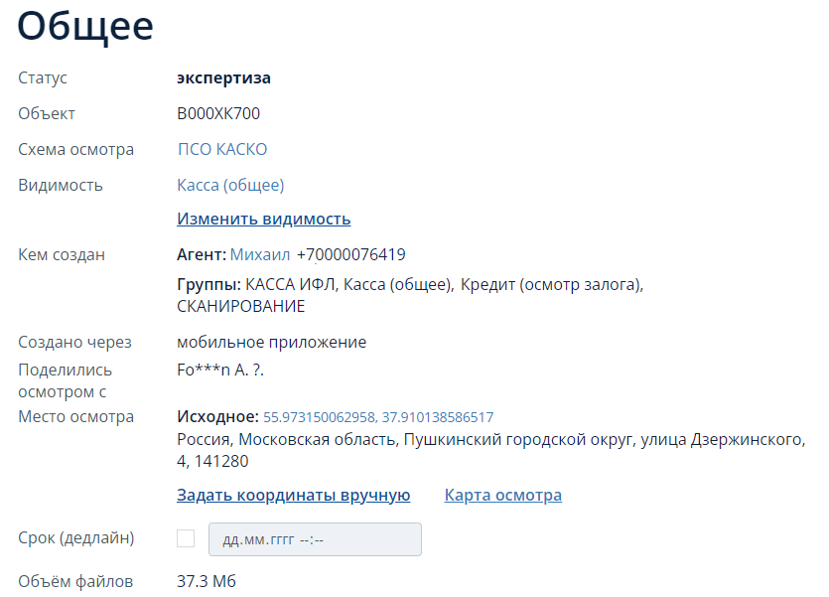The width and height of the screenshot is (829, 597).
Task: Open the ПСО КАСКО inspection scheme link
Action: click(x=221, y=150)
